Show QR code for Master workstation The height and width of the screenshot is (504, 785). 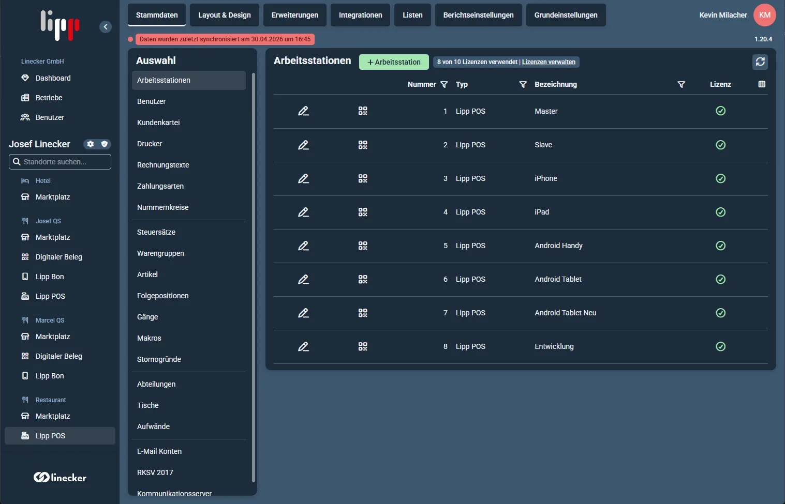click(x=363, y=111)
